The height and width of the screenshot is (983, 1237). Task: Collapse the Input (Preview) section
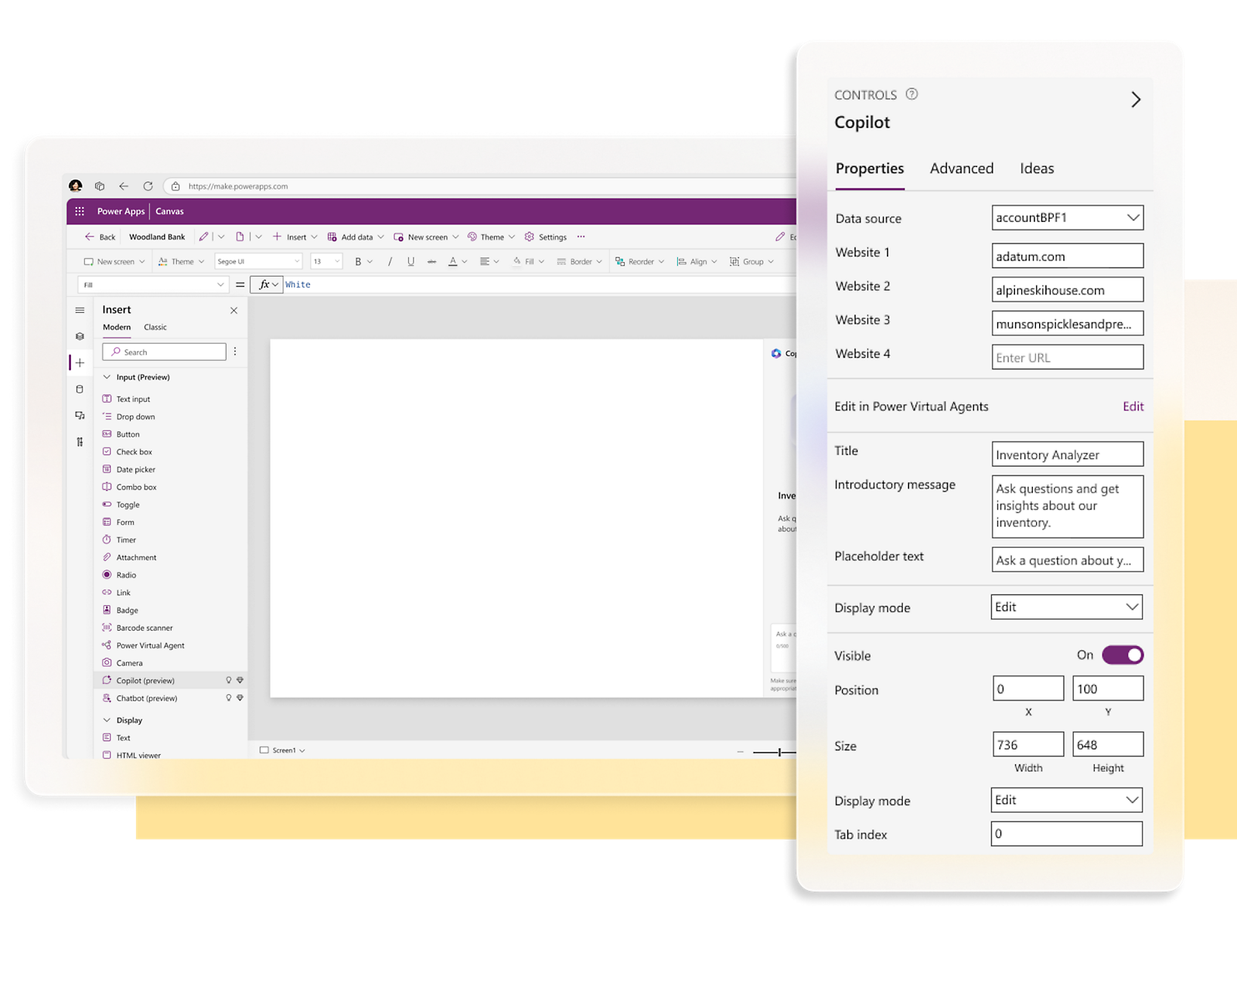point(107,377)
